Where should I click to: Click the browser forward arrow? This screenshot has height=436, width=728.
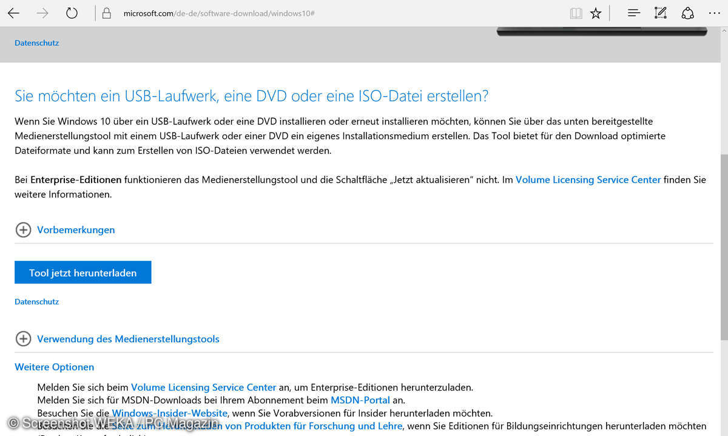pyautogui.click(x=42, y=13)
